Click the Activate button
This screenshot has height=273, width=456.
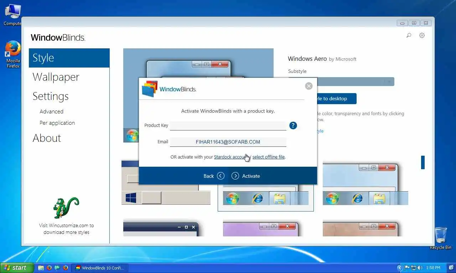click(246, 176)
